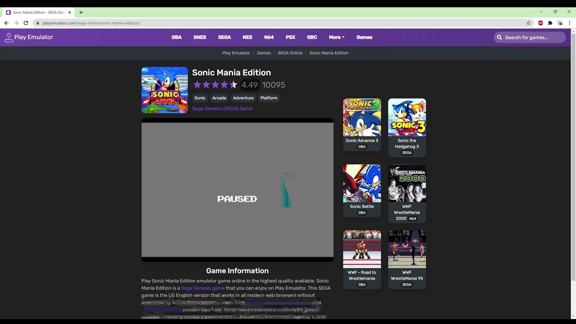Expand the More dropdown menu
Screen dimensions: 576x324
[337, 37]
